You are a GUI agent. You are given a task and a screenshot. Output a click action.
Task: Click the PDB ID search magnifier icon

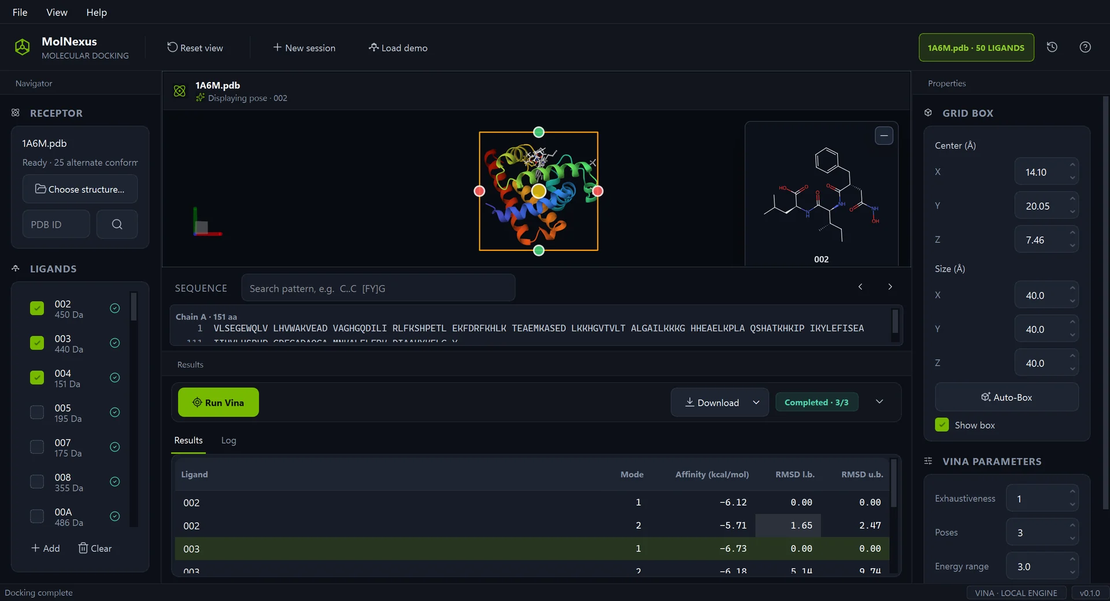117,224
